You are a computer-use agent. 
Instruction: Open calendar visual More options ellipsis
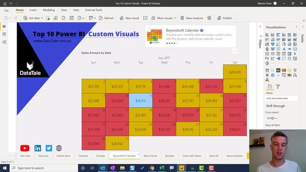[234, 51]
